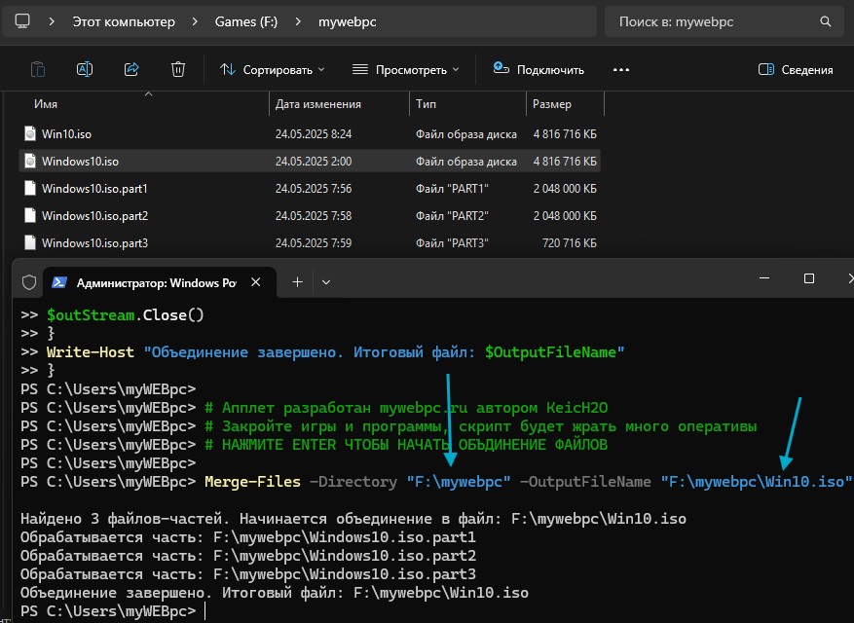Click the search magnifier icon
854x623 pixels.
point(826,21)
